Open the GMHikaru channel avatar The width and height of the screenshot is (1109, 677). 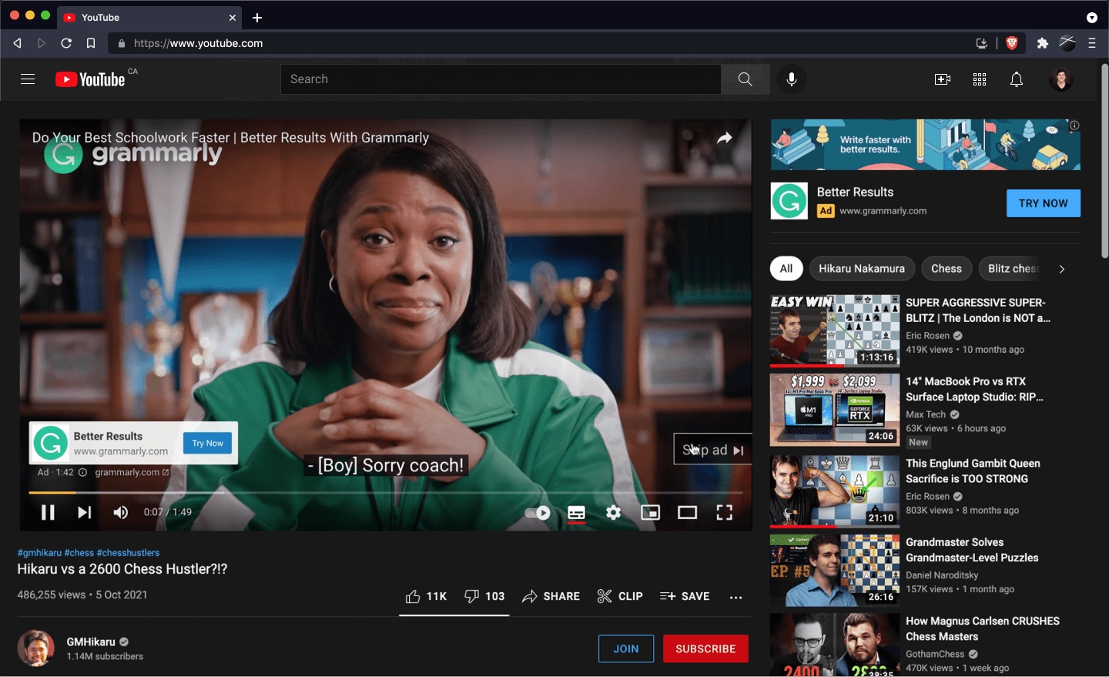click(x=36, y=648)
